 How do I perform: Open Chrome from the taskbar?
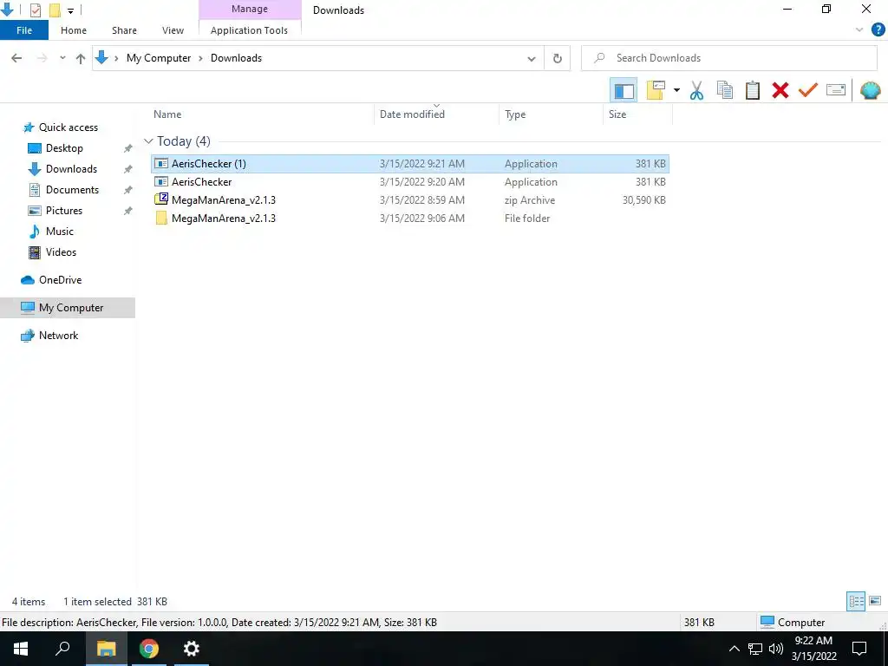click(149, 649)
